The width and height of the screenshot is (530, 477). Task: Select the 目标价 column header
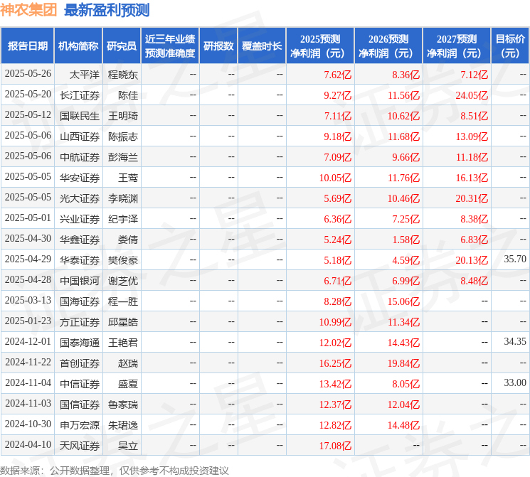click(510, 46)
